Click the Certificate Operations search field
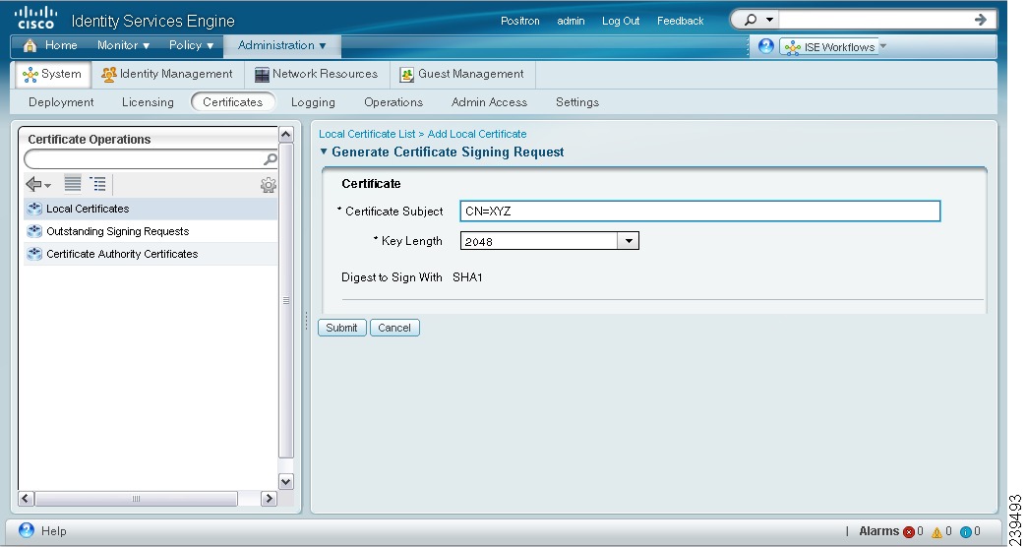 click(143, 159)
